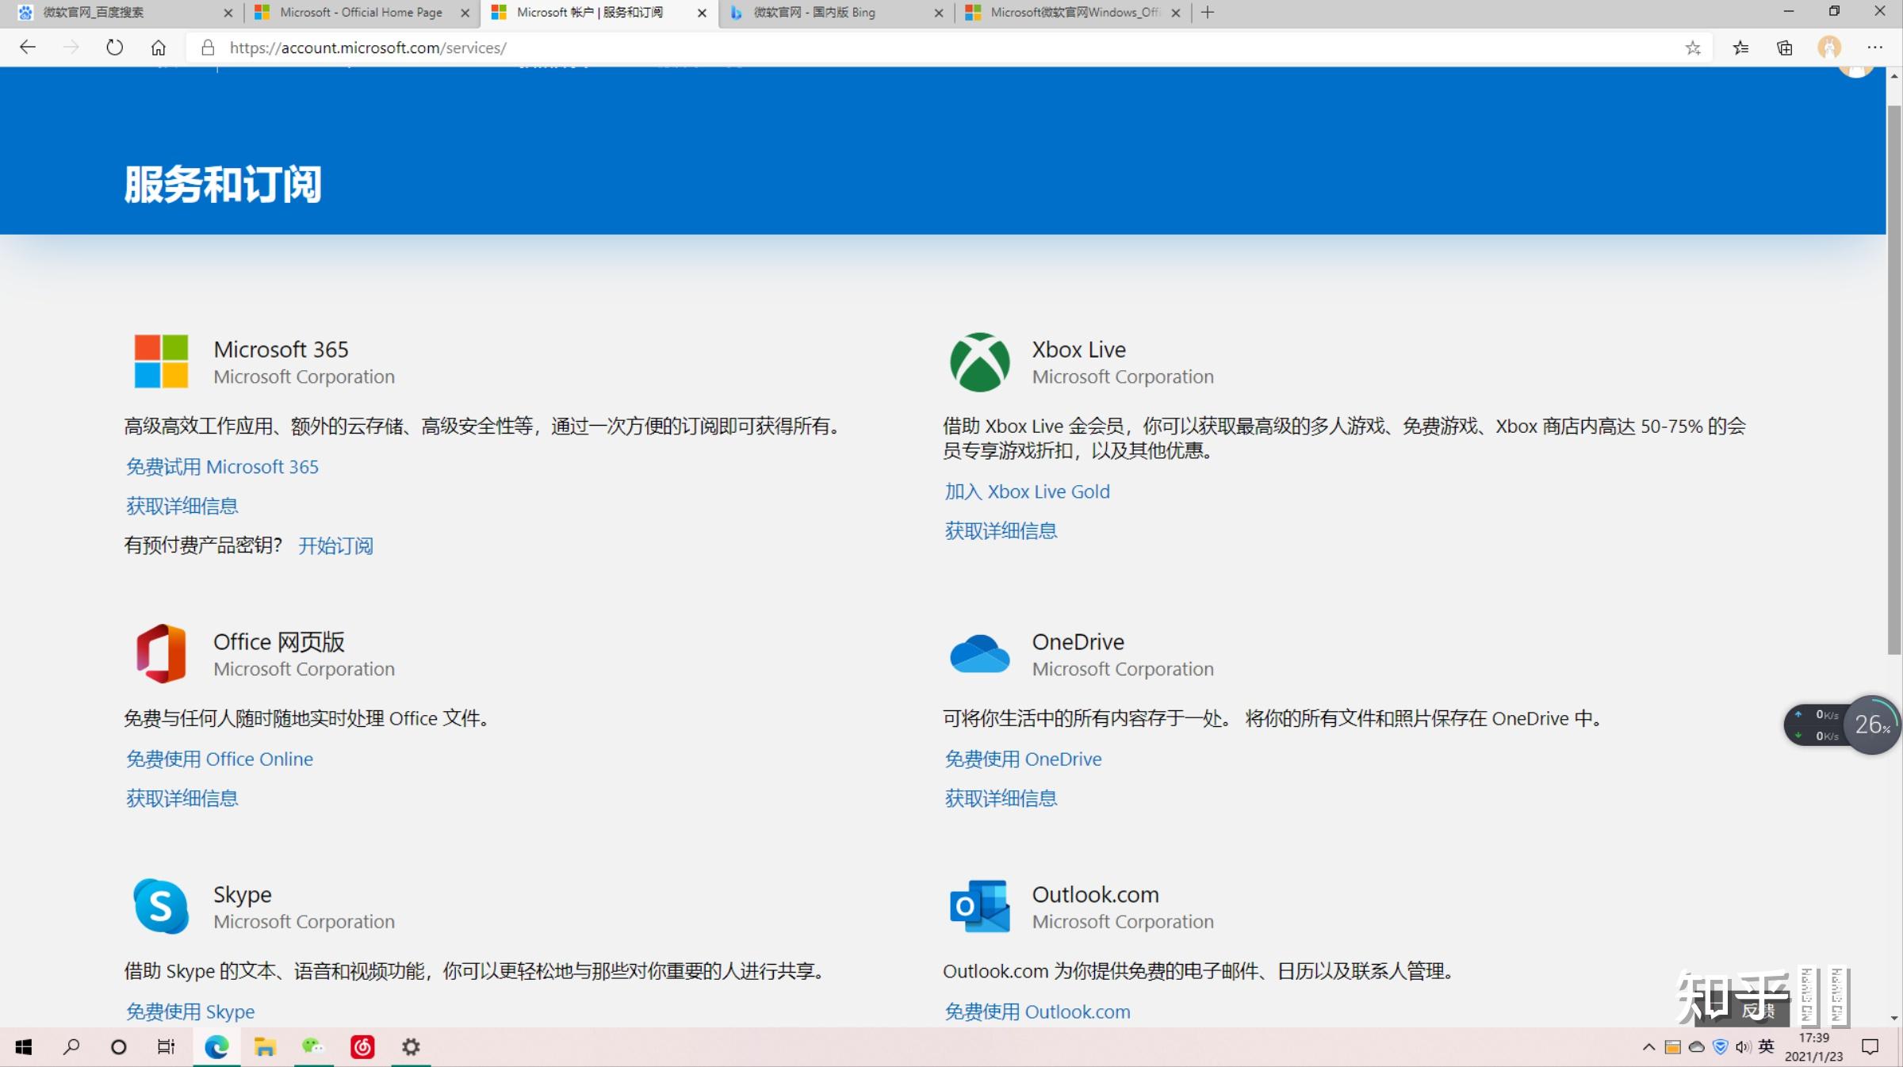This screenshot has width=1903, height=1067.
Task: Click 开始订阅 link
Action: pyautogui.click(x=335, y=546)
